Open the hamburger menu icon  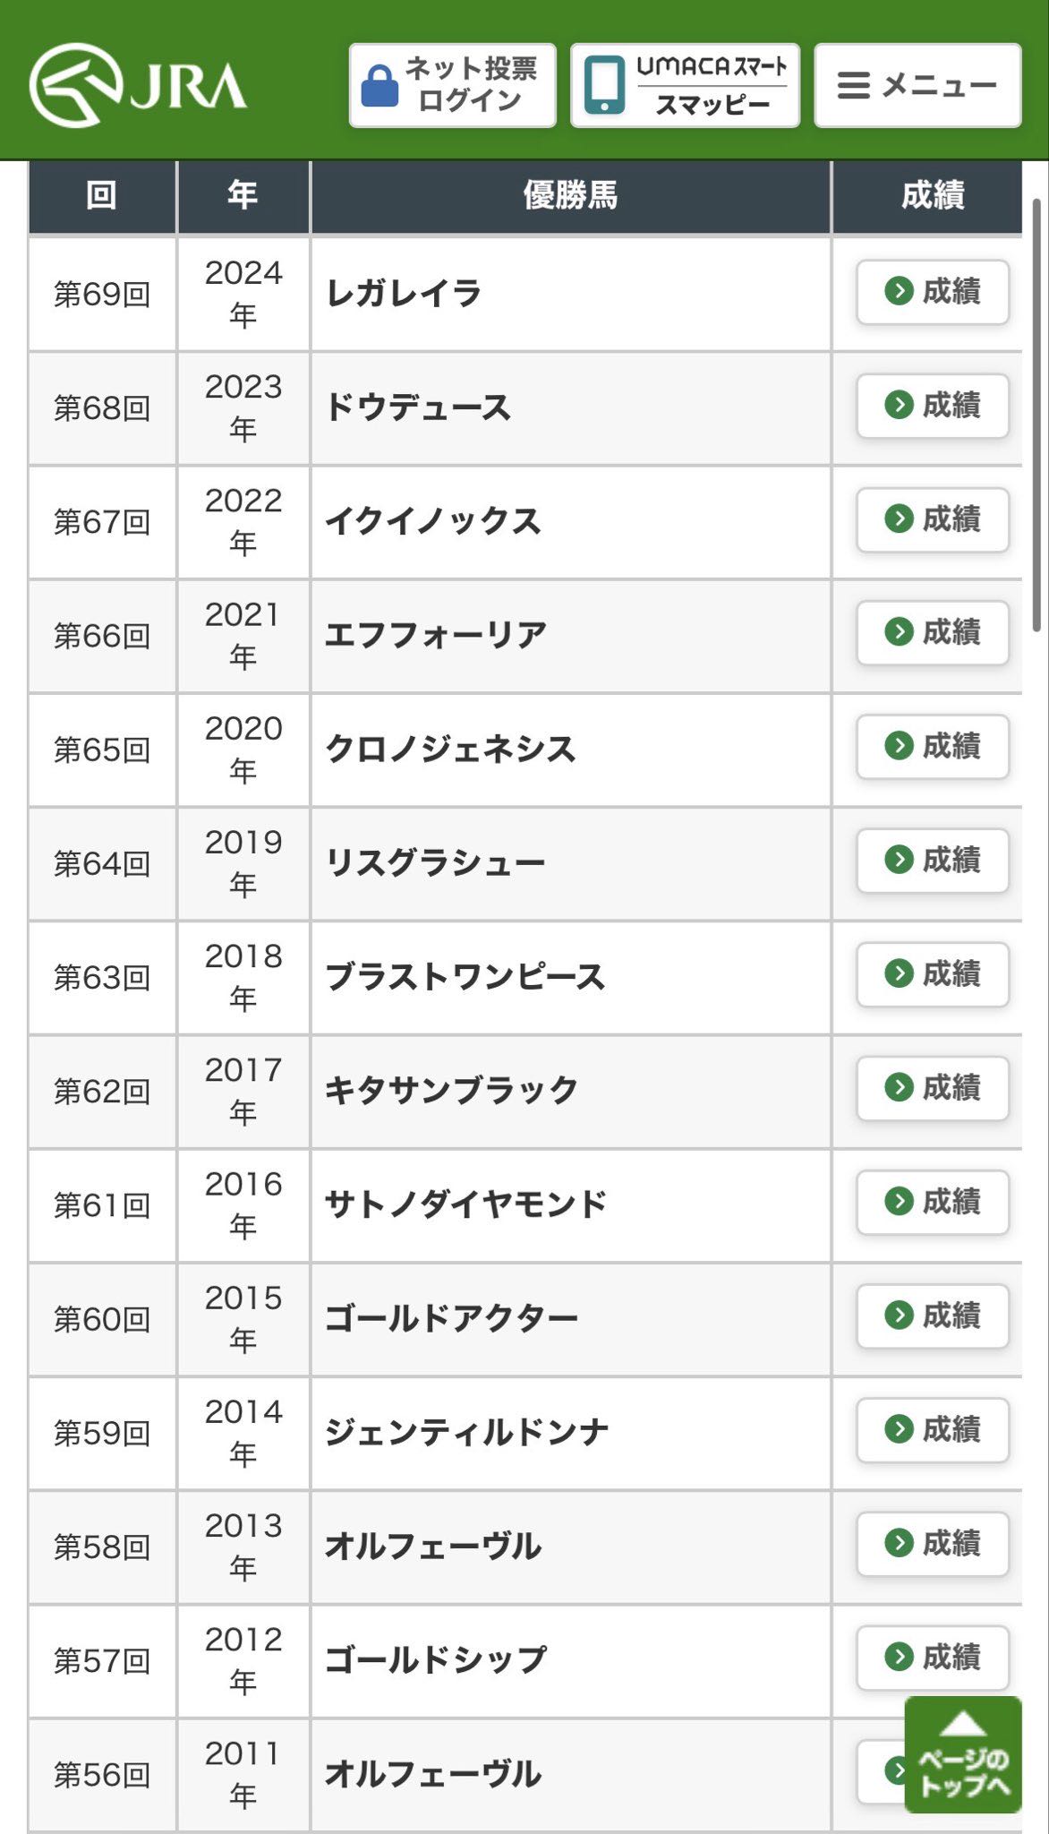click(853, 85)
